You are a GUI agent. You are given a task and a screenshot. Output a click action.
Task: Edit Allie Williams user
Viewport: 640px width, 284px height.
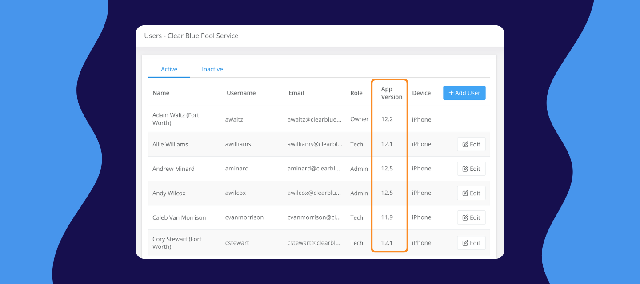[472, 144]
